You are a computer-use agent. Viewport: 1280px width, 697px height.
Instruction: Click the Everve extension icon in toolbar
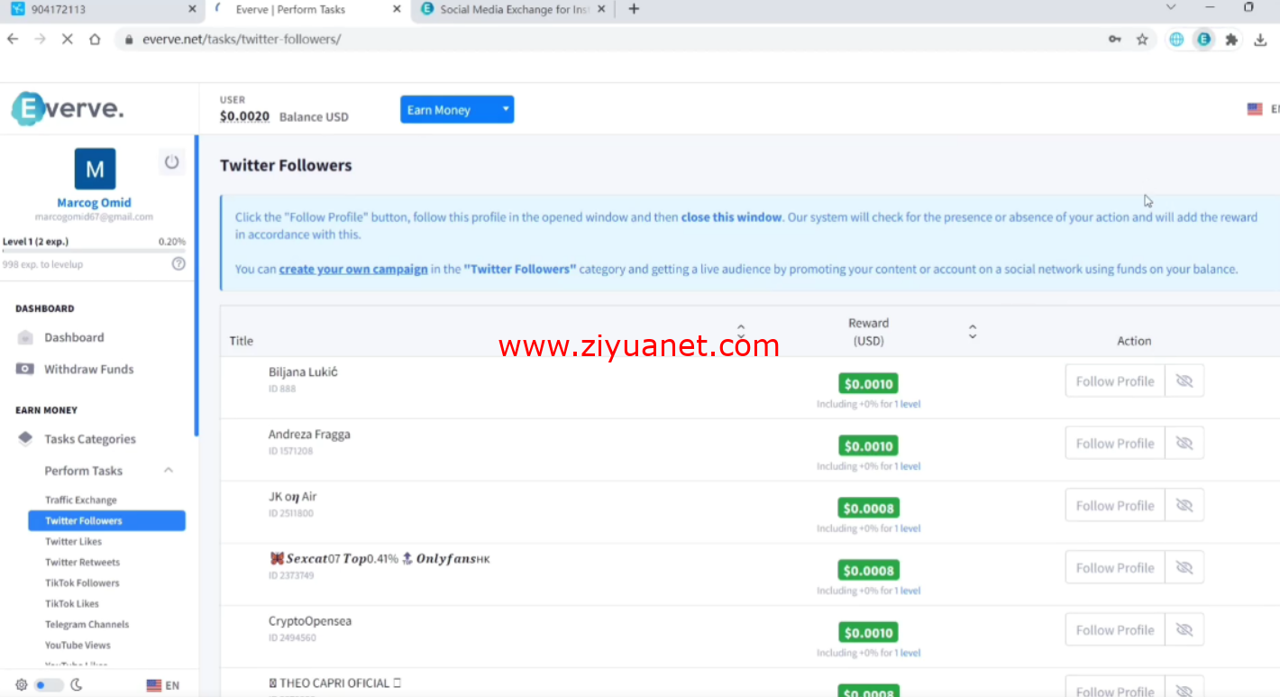pos(1204,40)
